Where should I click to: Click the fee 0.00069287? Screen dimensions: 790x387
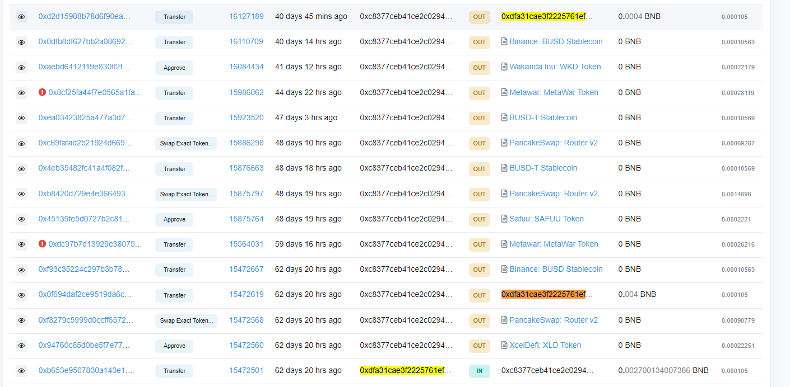click(738, 143)
